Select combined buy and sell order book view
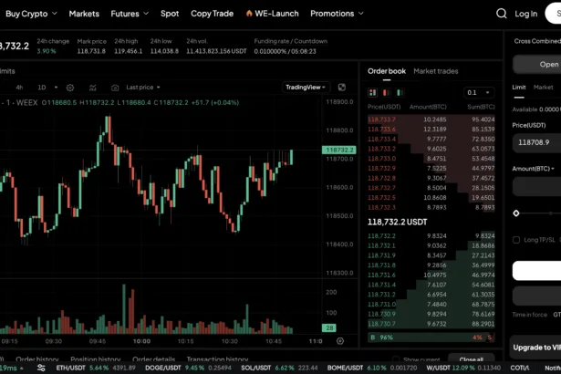561x374 pixels. tap(372, 92)
